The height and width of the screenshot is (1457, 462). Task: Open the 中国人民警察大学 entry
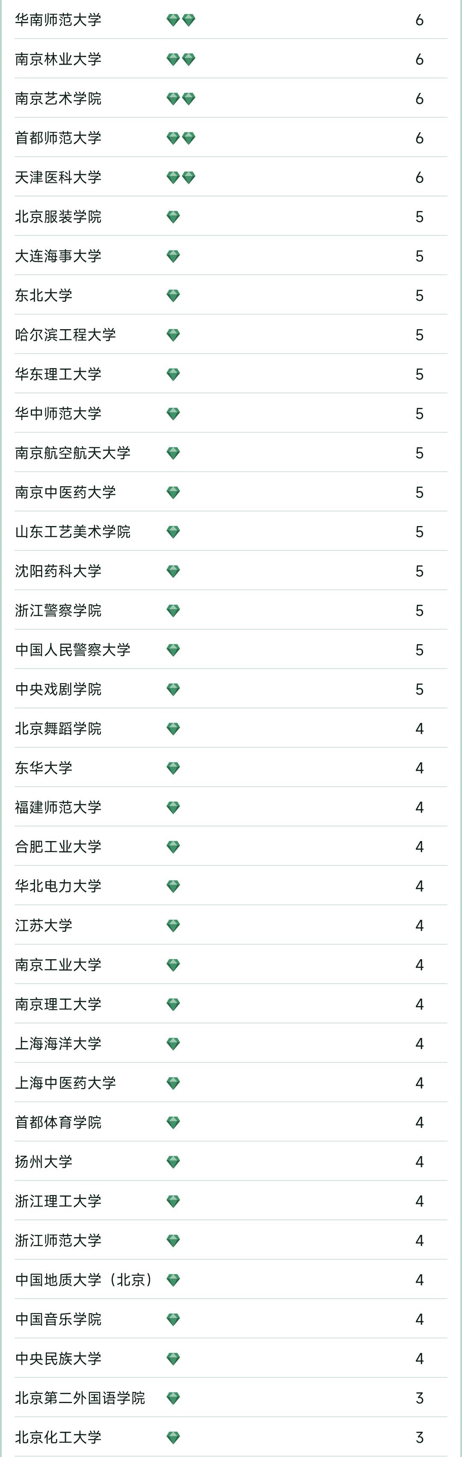click(x=72, y=650)
